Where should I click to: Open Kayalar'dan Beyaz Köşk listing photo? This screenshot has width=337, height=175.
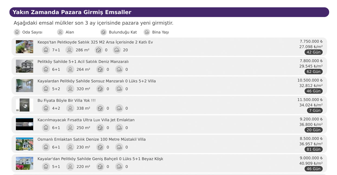click(25, 163)
